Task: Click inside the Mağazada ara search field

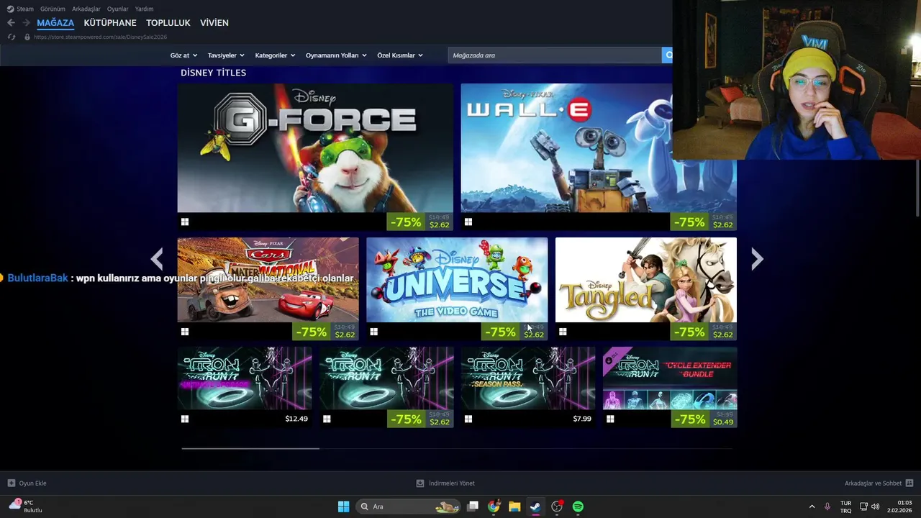Action: coord(555,55)
